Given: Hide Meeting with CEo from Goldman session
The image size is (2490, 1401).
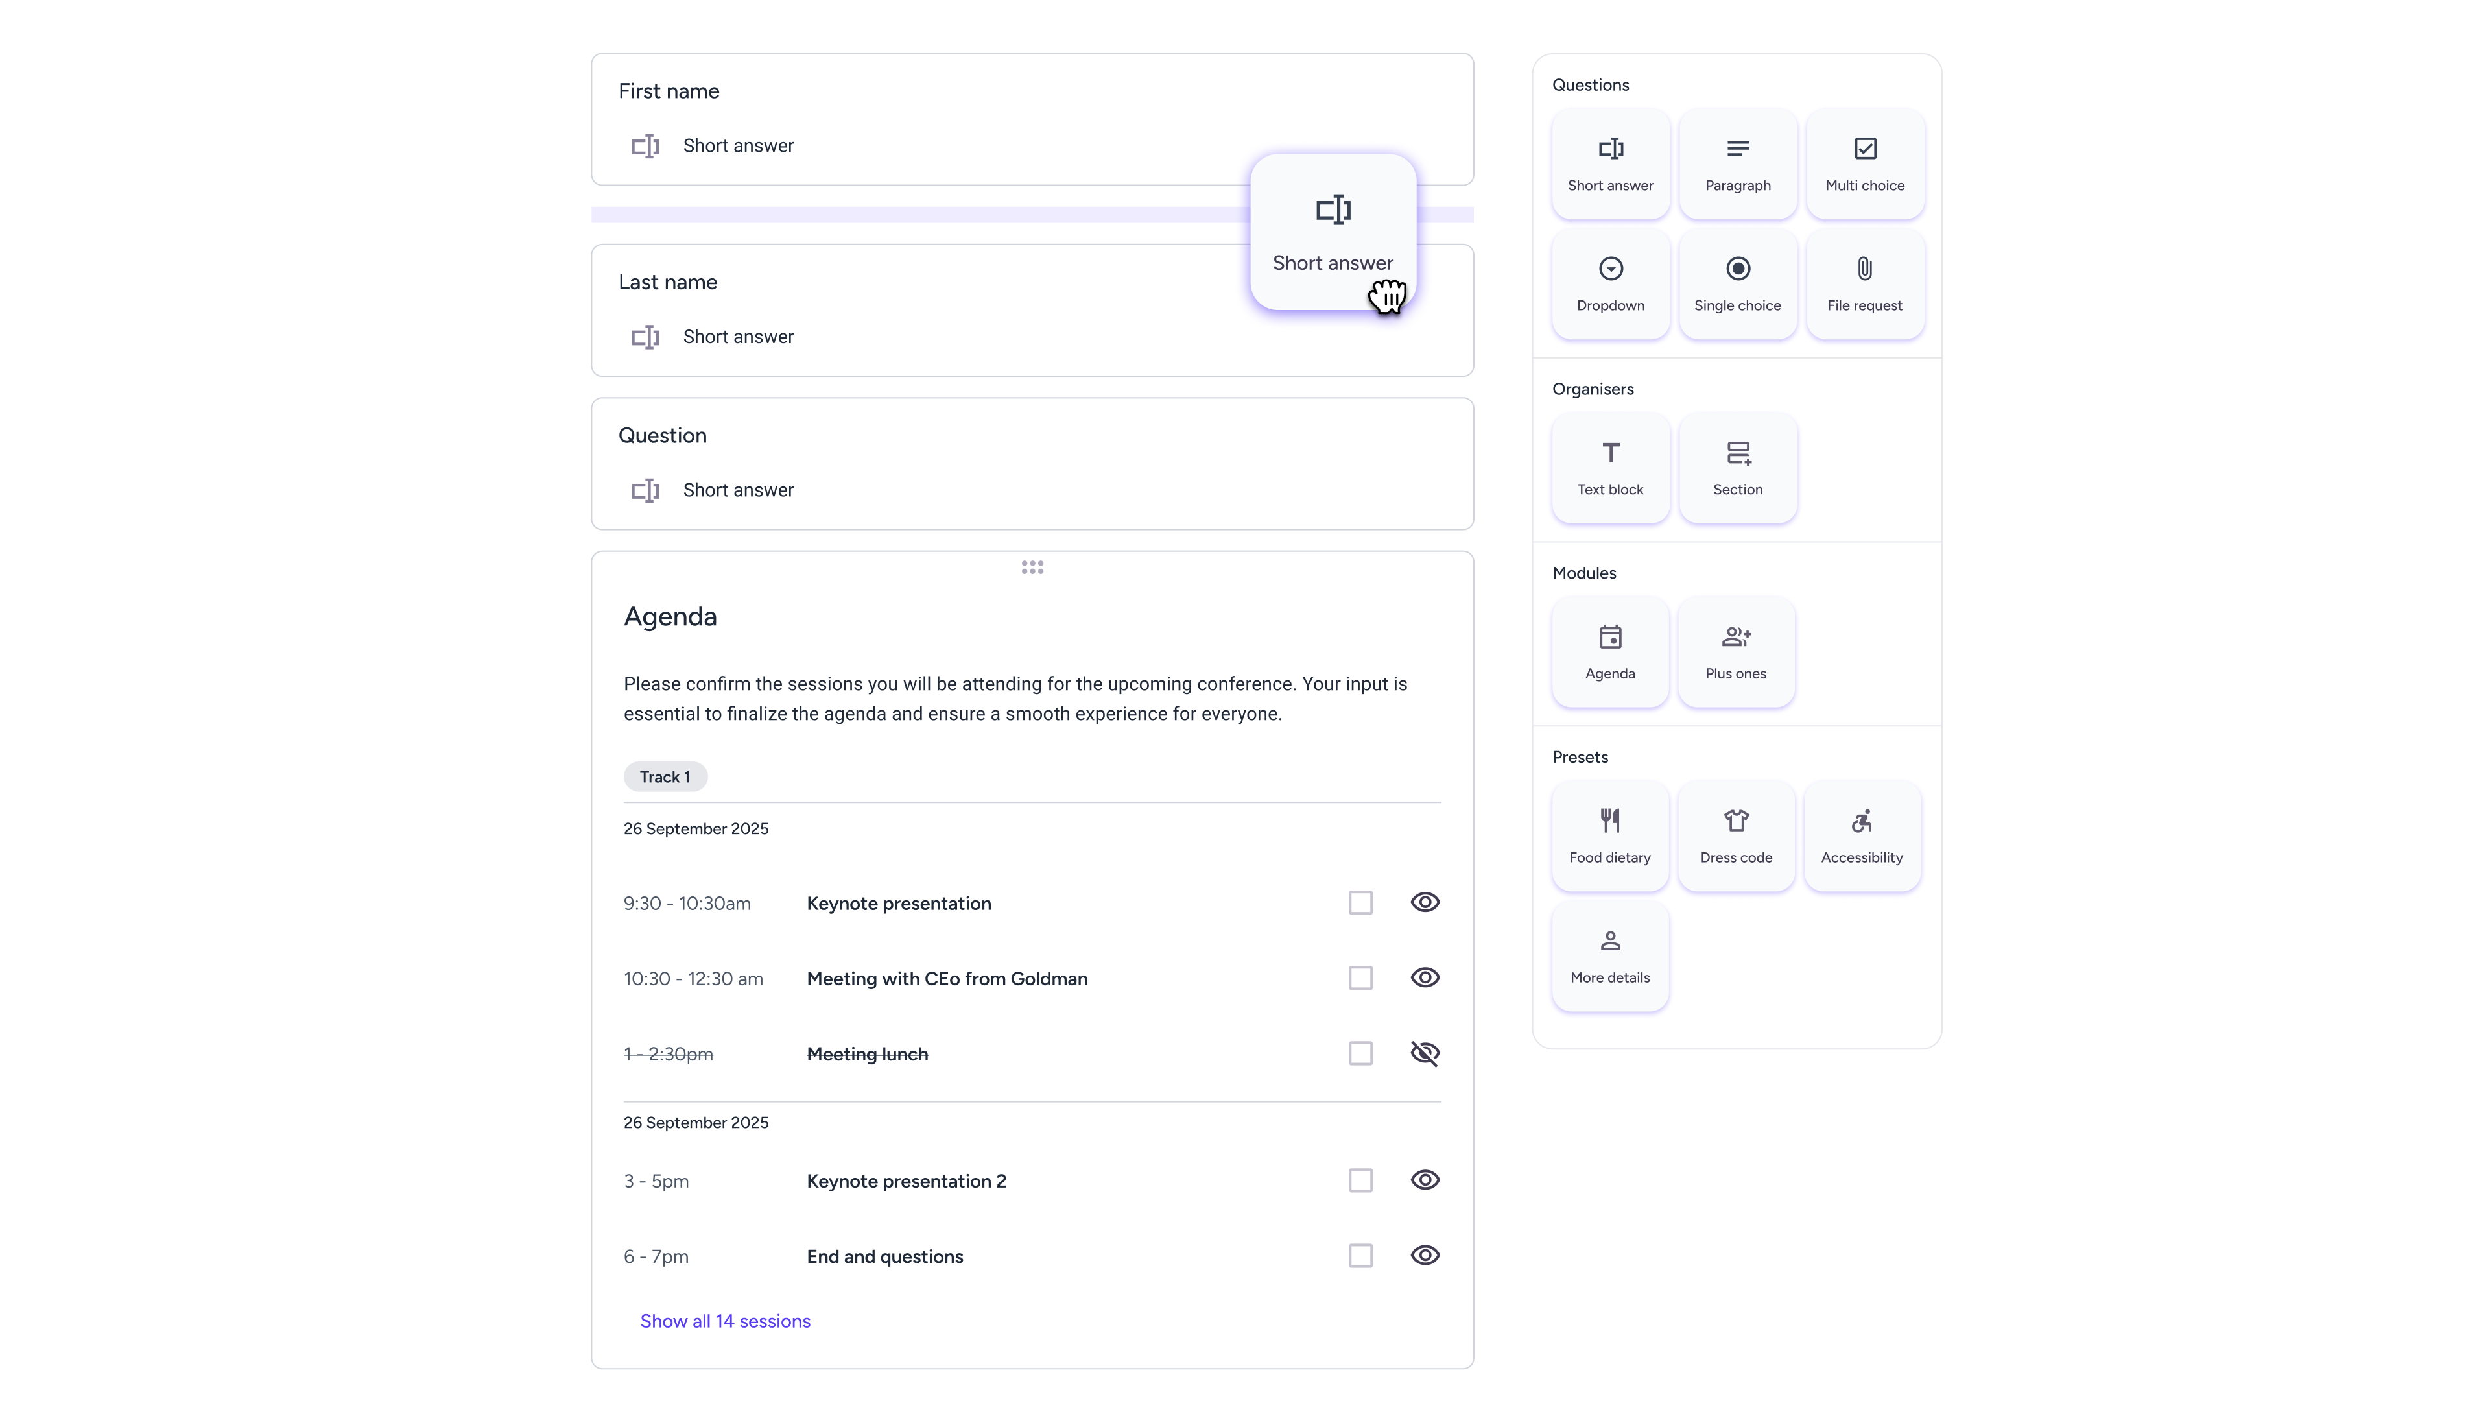Looking at the screenshot, I should pos(1425,977).
